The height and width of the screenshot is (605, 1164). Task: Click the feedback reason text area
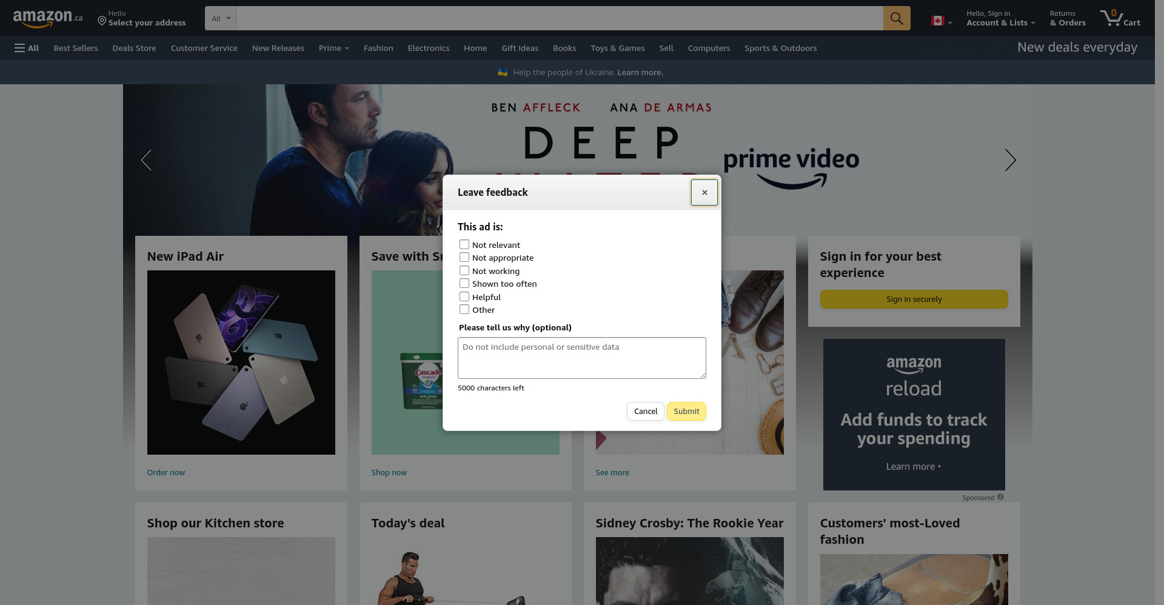[581, 358]
